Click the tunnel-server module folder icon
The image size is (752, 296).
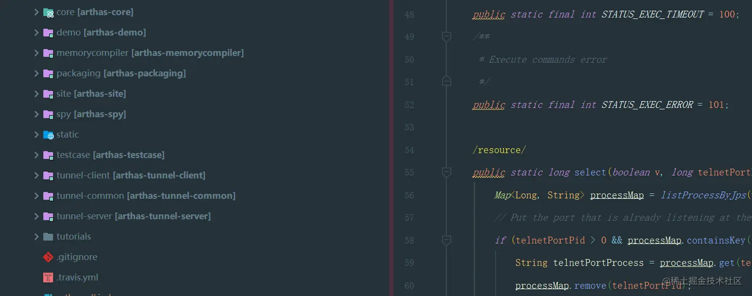[x=48, y=217]
